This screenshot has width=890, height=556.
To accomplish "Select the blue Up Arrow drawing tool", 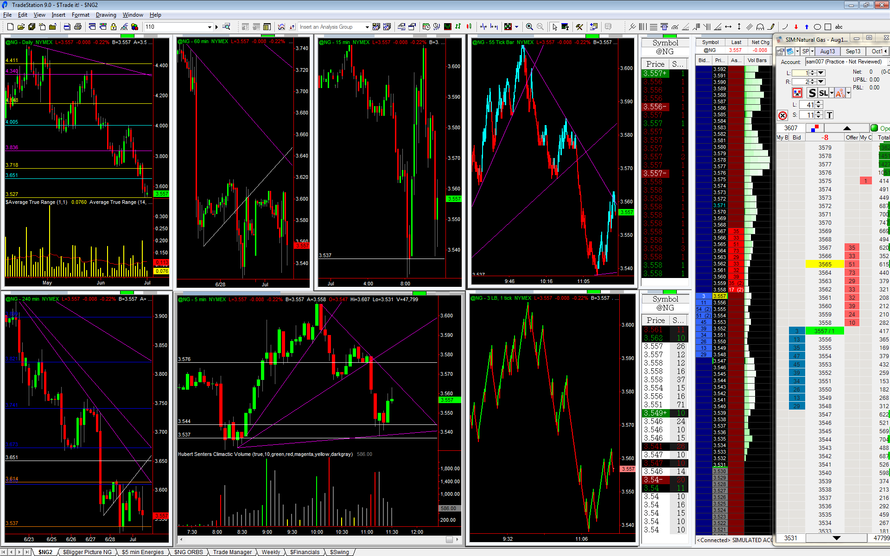I will [807, 27].
